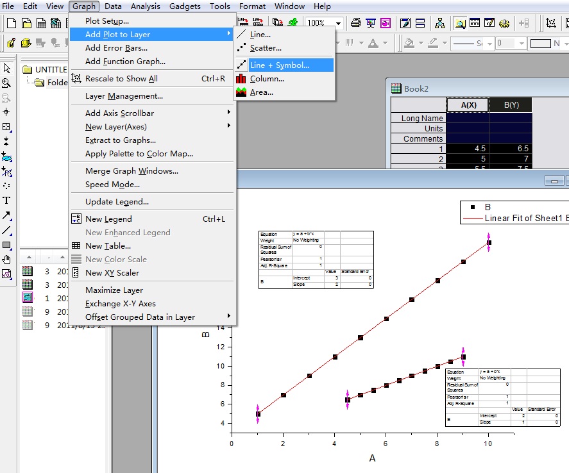The height and width of the screenshot is (473, 569).
Task: Select the Pan hand tool
Action: tap(6, 260)
